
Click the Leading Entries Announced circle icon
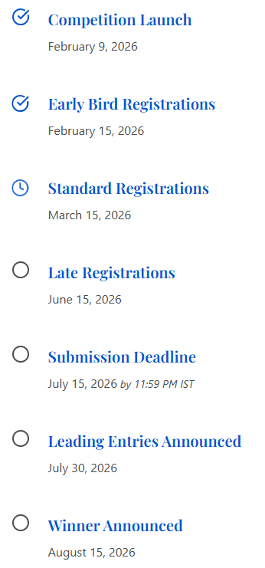pos(21,439)
